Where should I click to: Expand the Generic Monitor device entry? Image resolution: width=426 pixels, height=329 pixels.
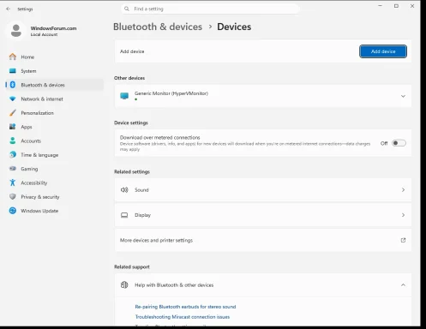tap(403, 96)
